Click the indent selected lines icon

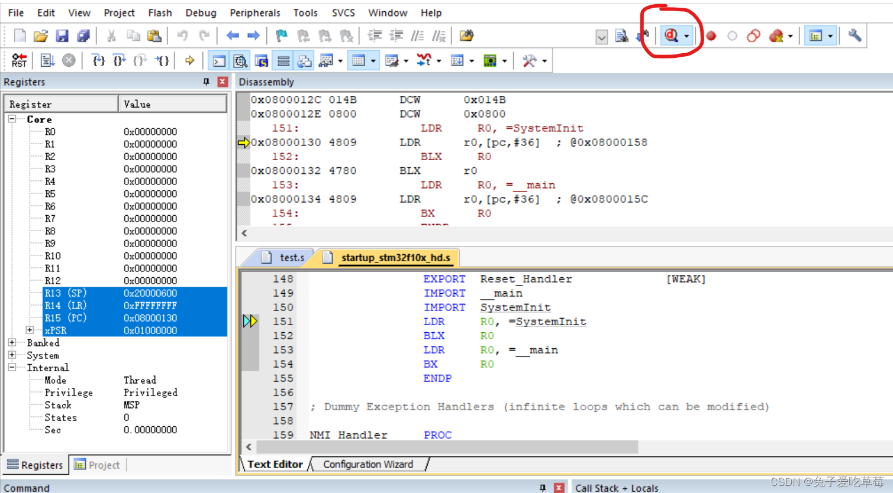tap(375, 35)
